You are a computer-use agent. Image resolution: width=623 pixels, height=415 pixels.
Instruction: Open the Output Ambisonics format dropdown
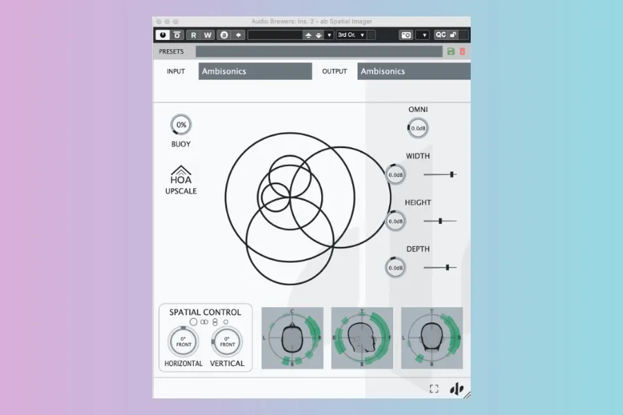[x=413, y=71]
